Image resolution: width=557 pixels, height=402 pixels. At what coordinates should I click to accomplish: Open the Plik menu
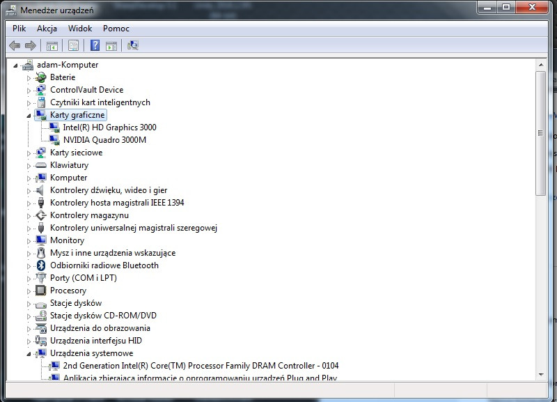pyautogui.click(x=18, y=29)
